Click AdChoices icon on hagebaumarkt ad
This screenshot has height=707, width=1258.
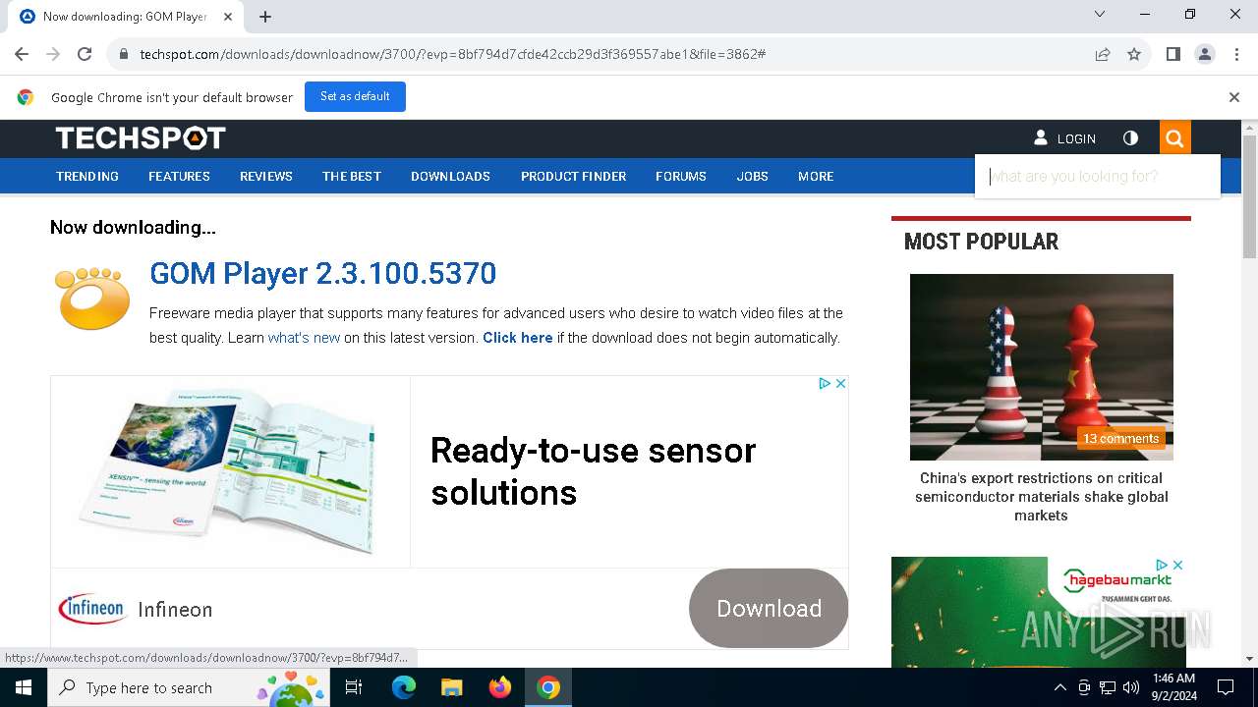click(1162, 565)
